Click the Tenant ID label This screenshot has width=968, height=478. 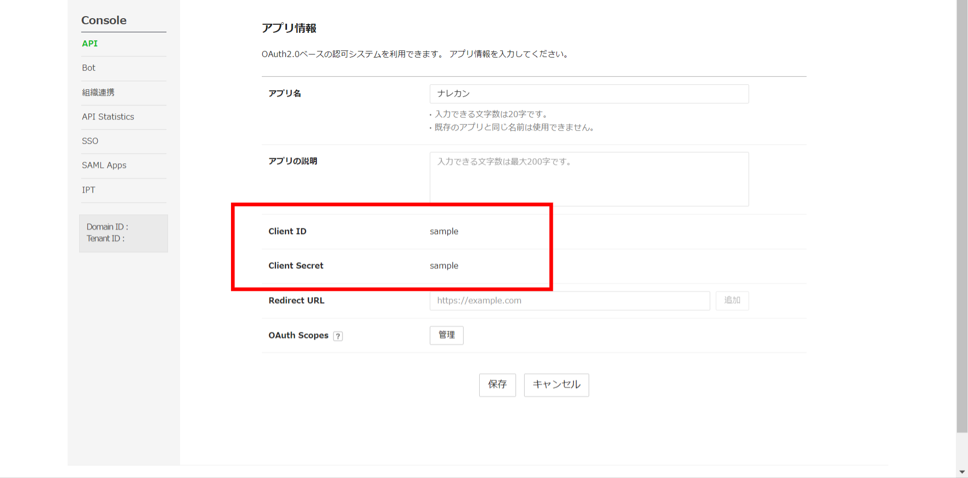click(105, 238)
